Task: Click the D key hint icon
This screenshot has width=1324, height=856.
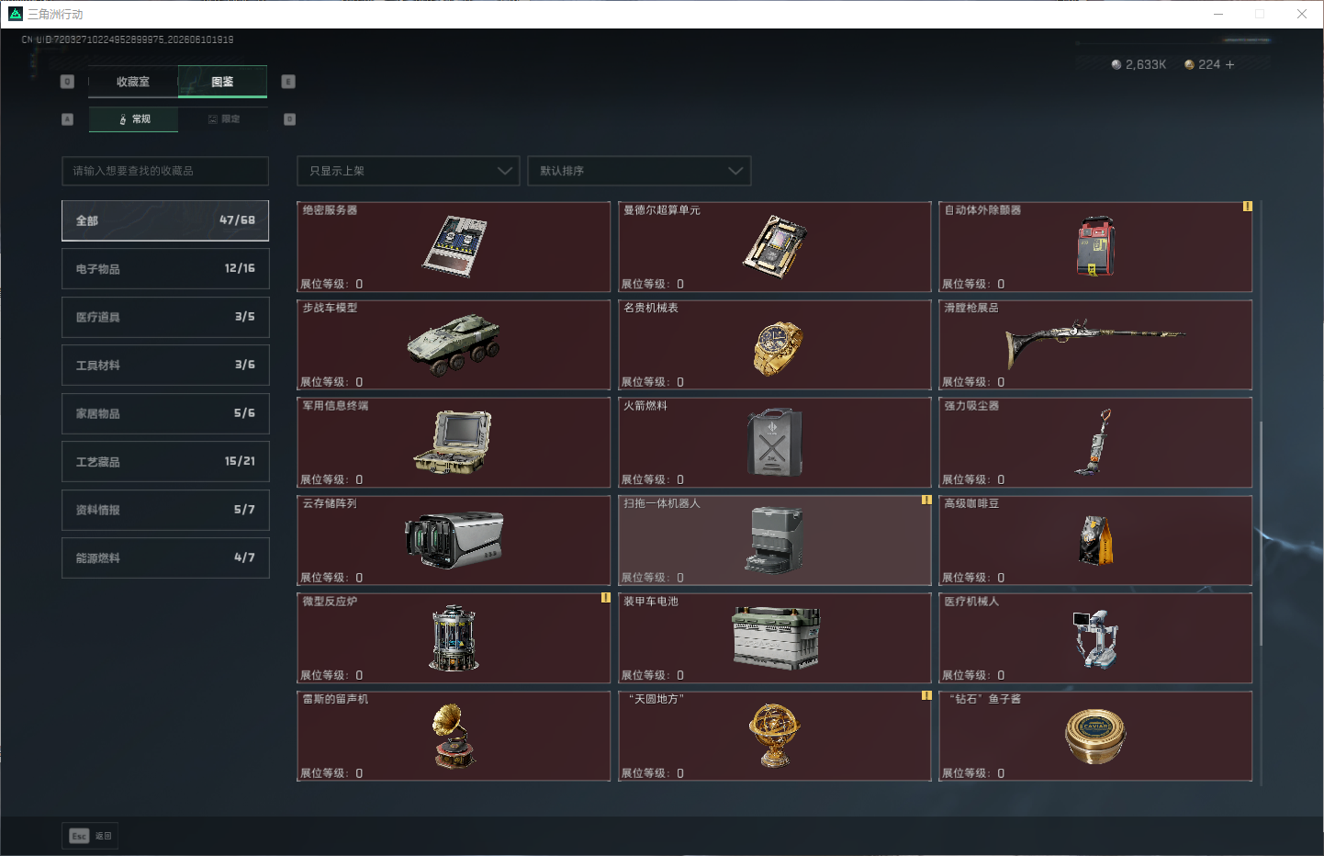Action: 289,119
